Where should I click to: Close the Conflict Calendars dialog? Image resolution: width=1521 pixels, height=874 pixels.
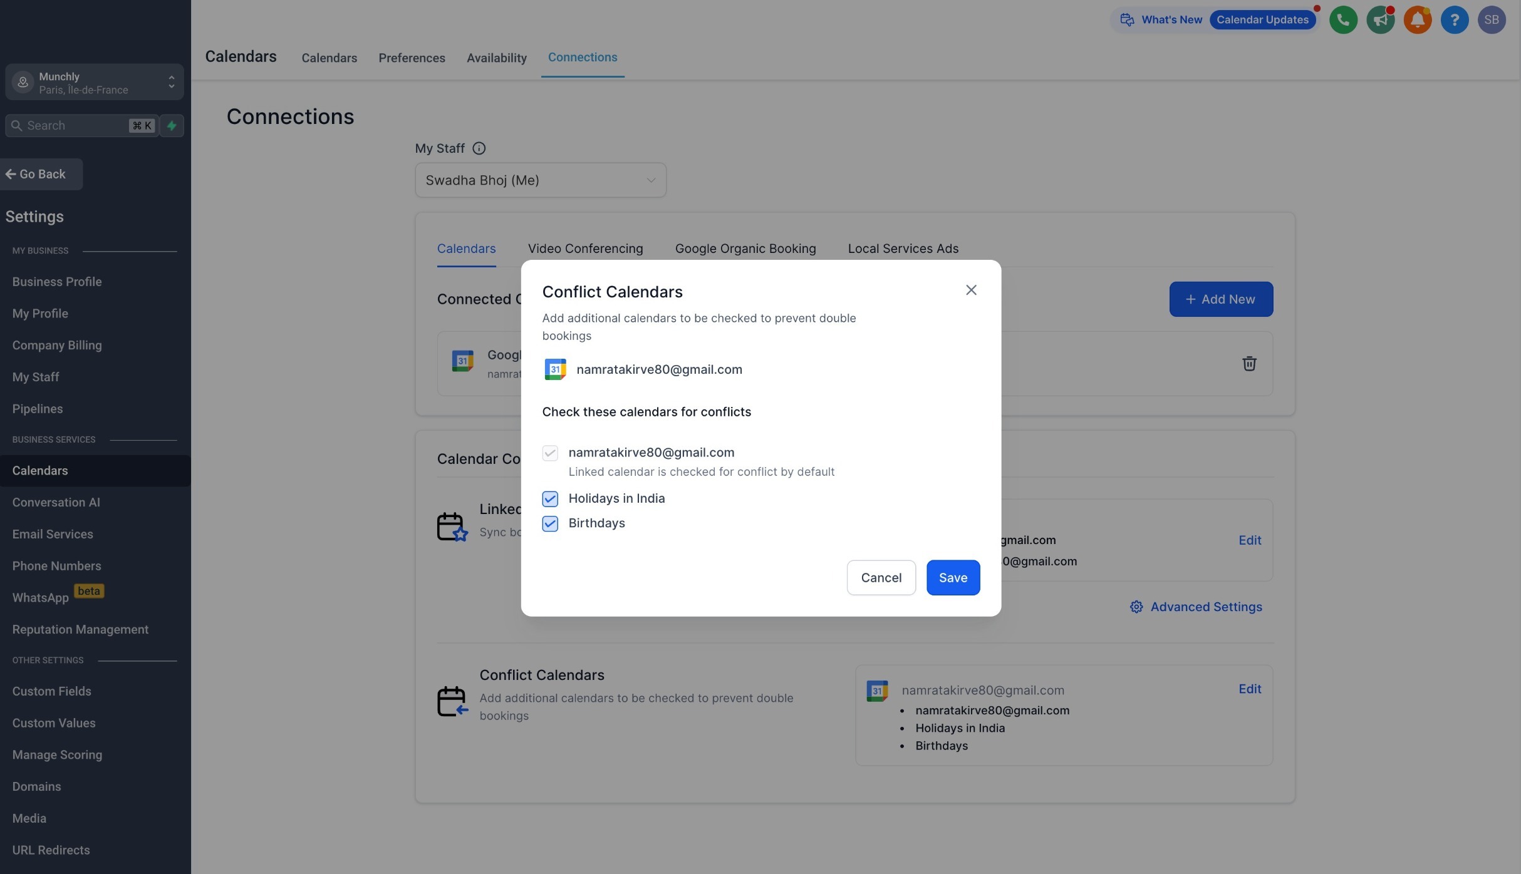(x=971, y=290)
